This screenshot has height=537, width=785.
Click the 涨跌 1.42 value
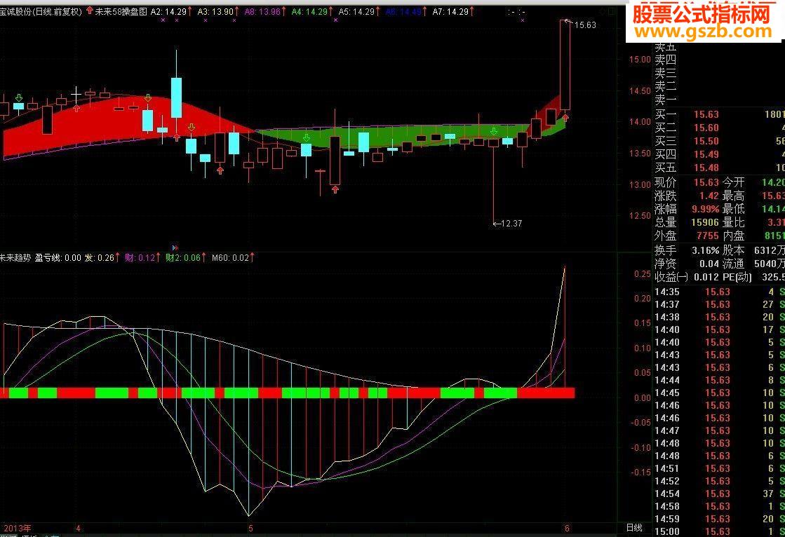click(709, 196)
